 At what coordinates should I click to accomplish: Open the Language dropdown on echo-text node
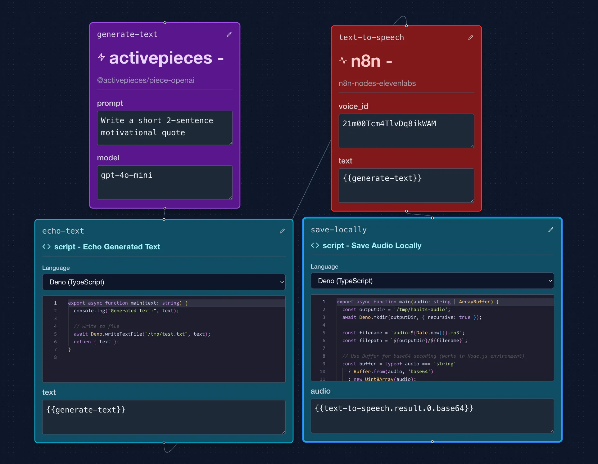coord(164,282)
